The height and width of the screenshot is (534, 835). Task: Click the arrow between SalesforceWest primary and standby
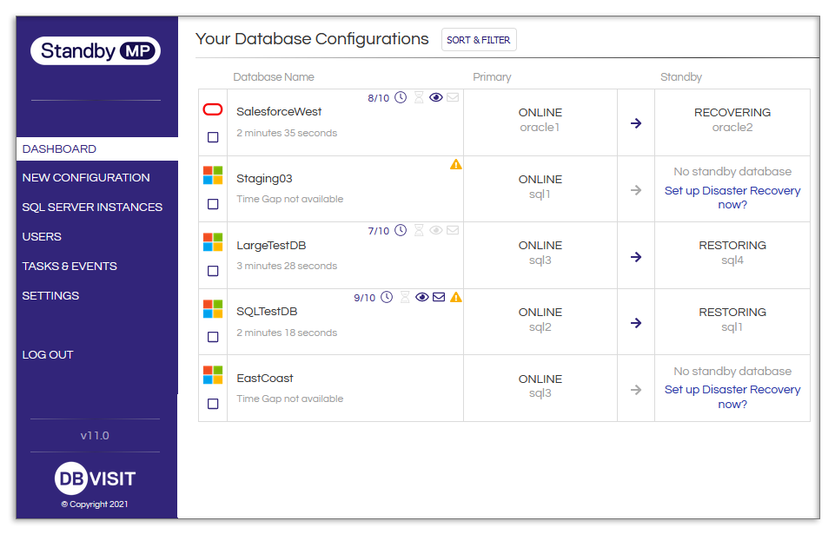635,122
